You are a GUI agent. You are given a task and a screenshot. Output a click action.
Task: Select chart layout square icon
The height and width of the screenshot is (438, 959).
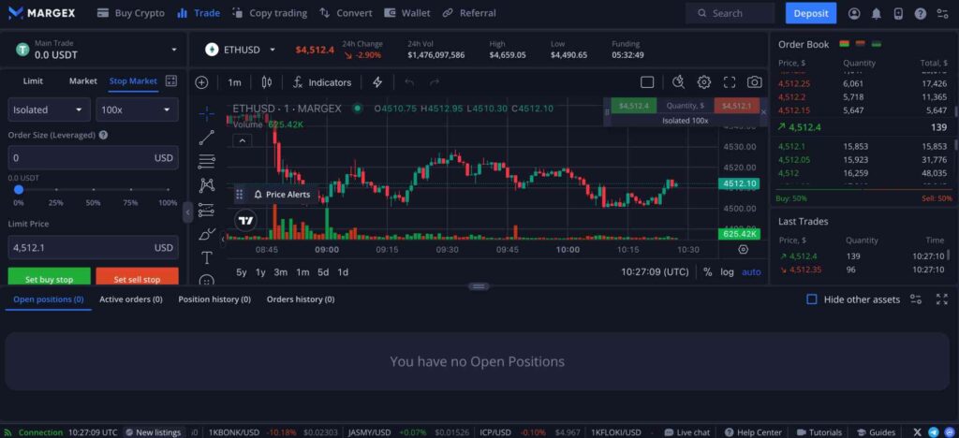point(647,82)
